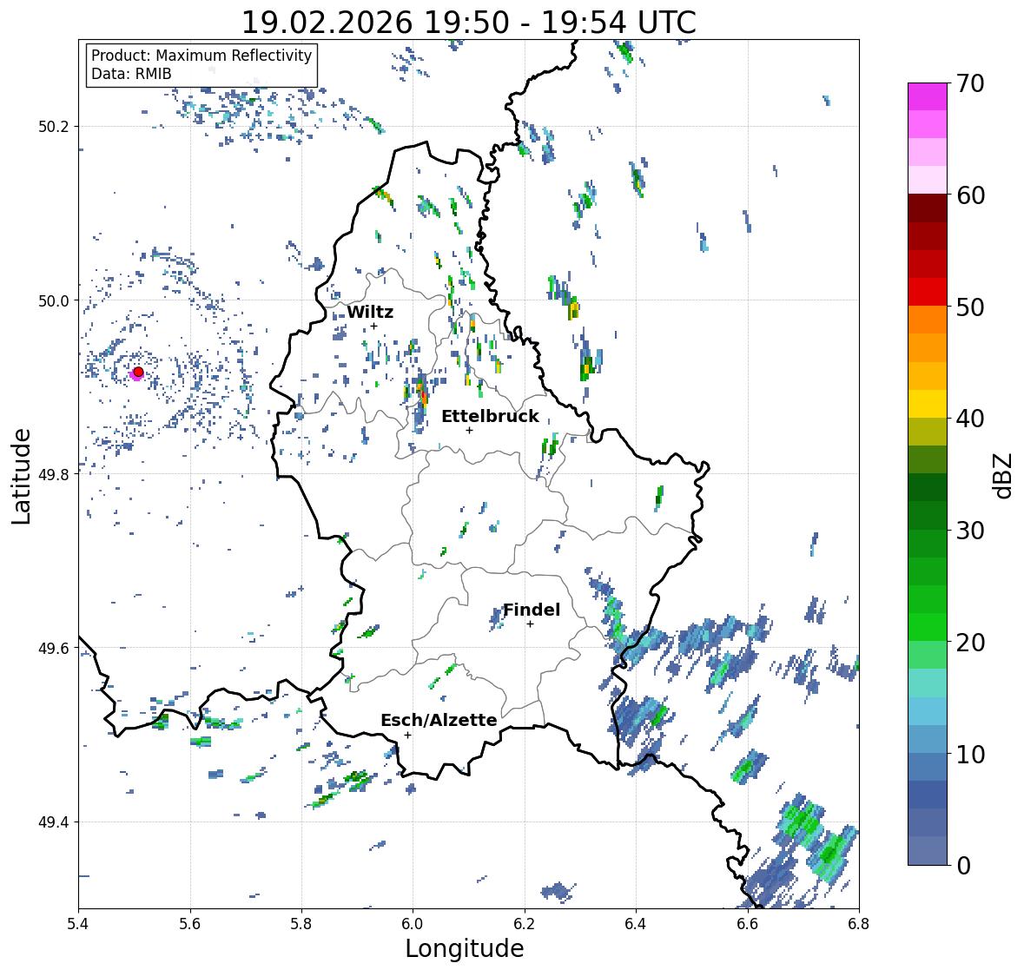
Task: Click the Ettelbruck station cross marker
Action: coord(469,430)
